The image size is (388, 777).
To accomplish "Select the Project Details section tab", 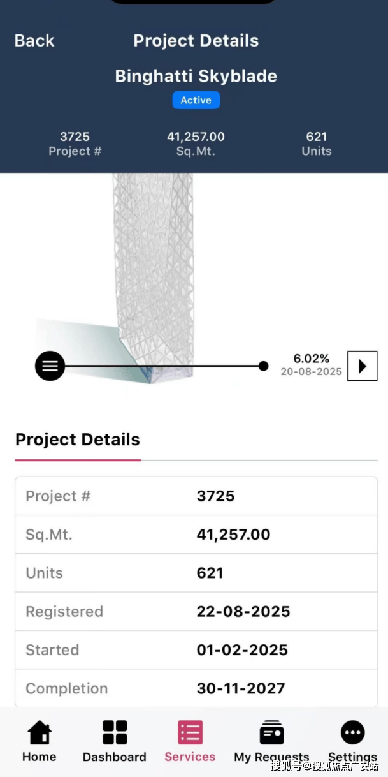I will tap(78, 440).
